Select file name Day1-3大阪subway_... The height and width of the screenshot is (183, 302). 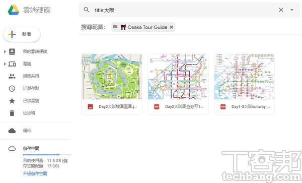click(251, 107)
